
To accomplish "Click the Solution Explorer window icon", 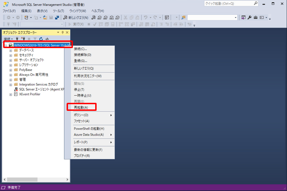I will 243,17.
